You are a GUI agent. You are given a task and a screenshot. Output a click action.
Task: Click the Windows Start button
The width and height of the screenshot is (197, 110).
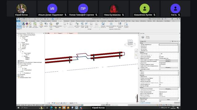click(x=18, y=108)
